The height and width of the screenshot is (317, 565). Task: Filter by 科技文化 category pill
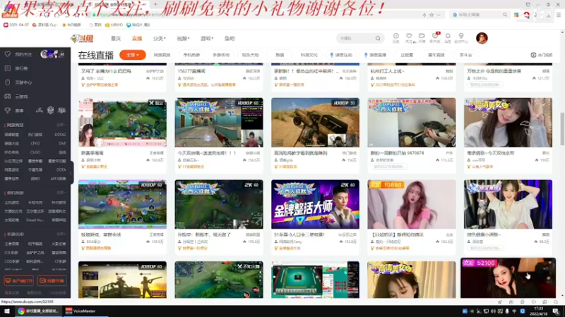(309, 55)
